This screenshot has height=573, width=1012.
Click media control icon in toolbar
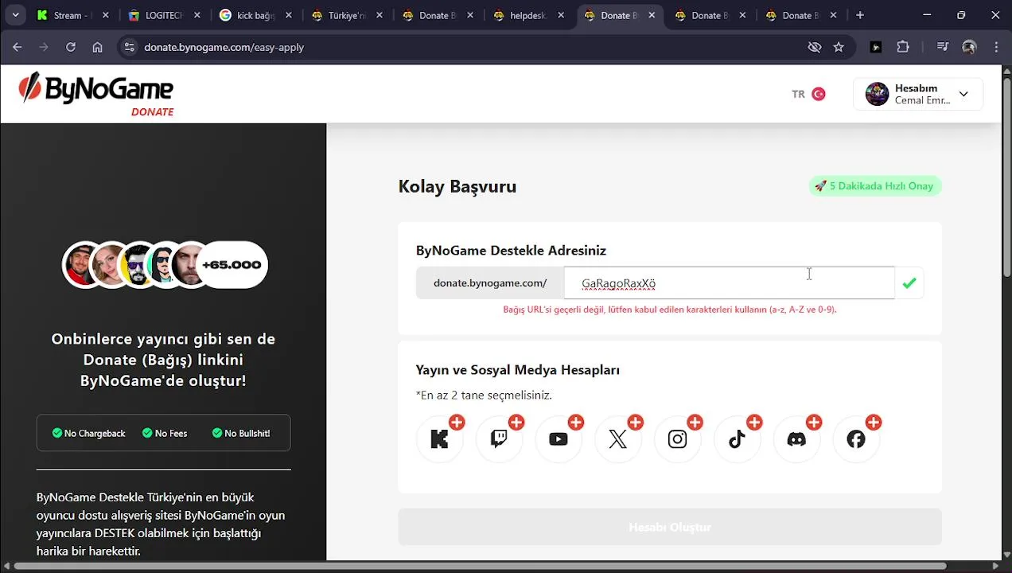click(943, 47)
